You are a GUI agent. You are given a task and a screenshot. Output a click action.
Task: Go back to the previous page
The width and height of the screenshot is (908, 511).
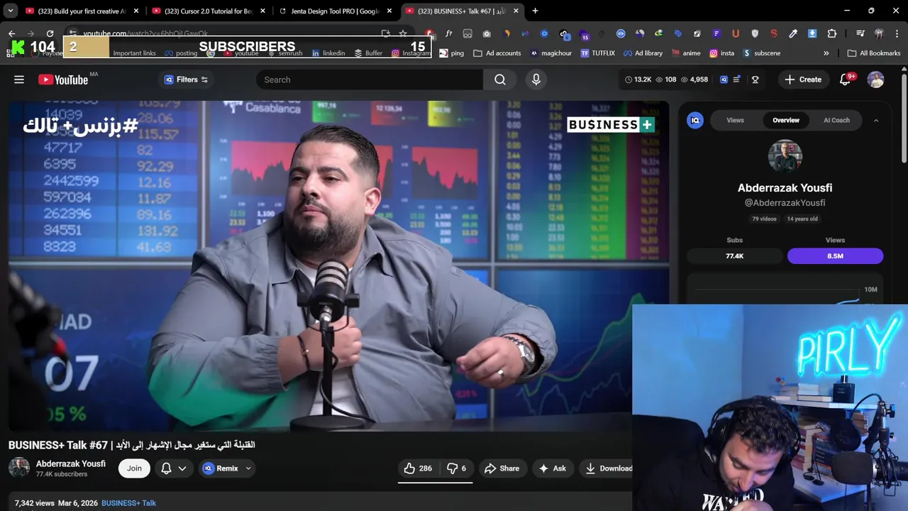coord(11,33)
